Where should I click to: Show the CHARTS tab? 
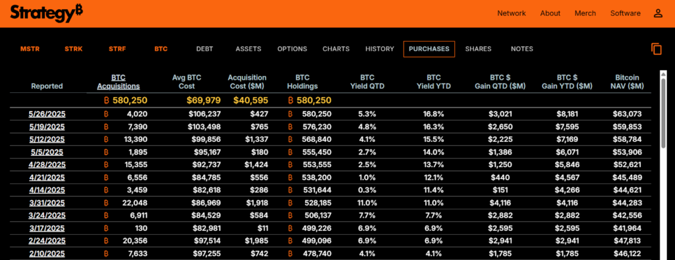(336, 49)
